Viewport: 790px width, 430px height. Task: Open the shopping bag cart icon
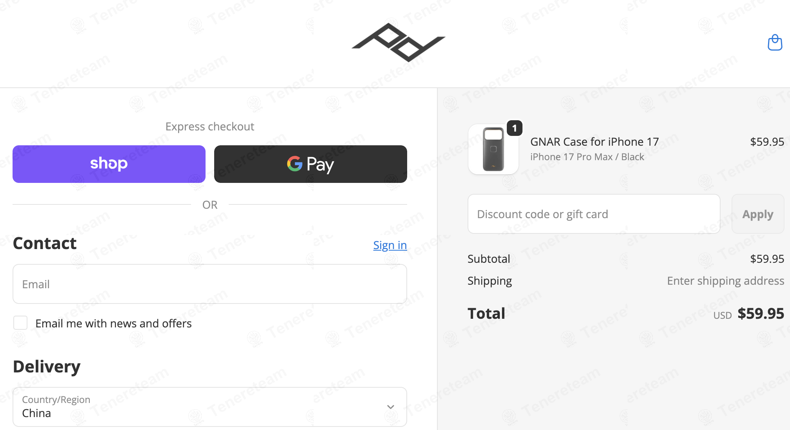coord(775,43)
